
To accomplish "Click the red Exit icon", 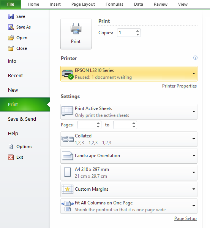I will pyautogui.click(x=11, y=157).
